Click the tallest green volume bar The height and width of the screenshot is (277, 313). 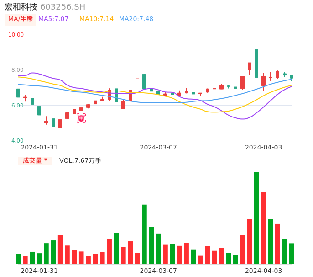tap(256, 218)
